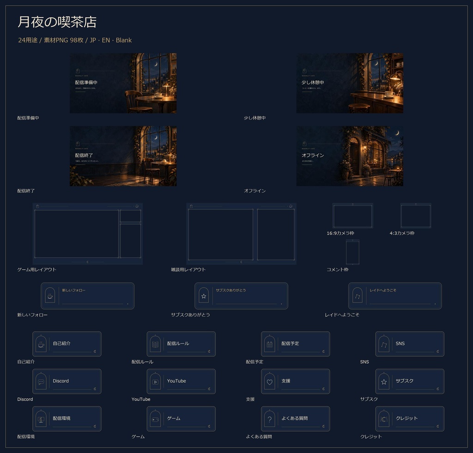Viewport: 473px width, 453px height.
Task: Click the 自己紹介 panel button text
Action: pyautogui.click(x=61, y=344)
